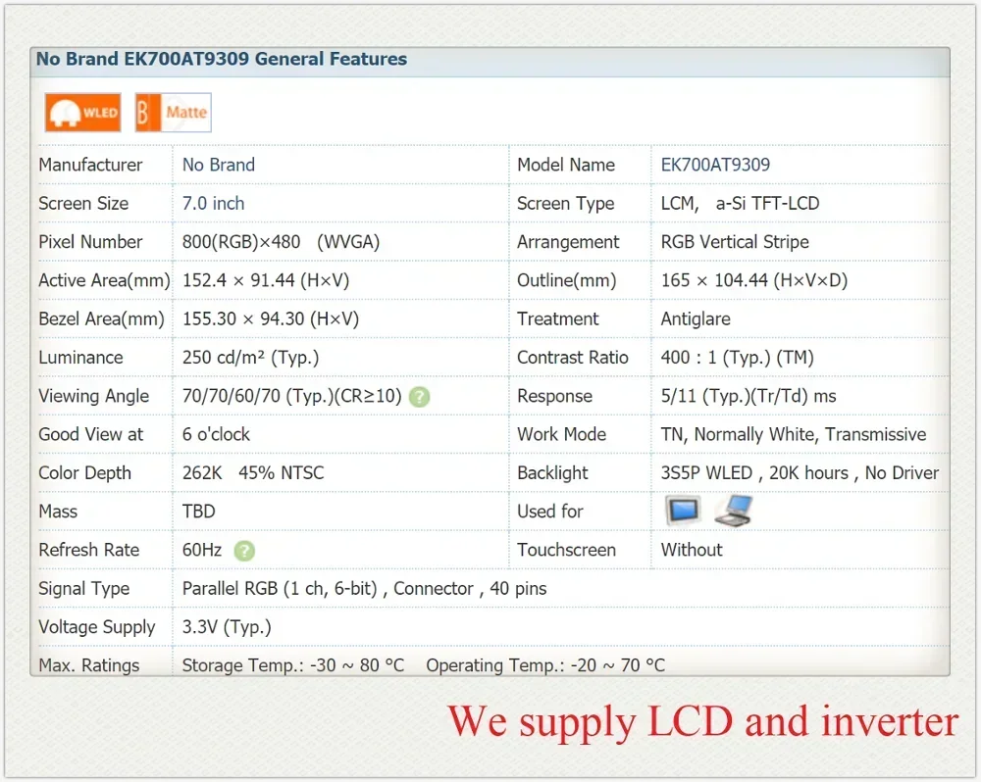Select the 70/70/60/70 viewing angle value

click(x=291, y=396)
